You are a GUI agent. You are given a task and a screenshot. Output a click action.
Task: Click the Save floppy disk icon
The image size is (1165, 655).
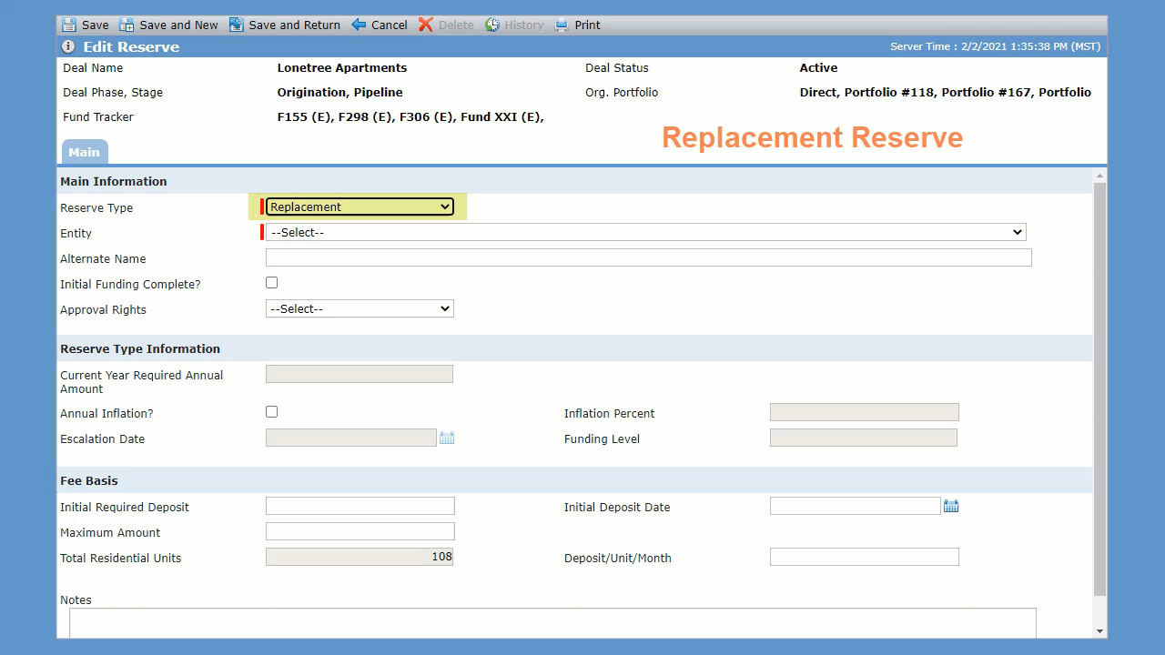point(69,25)
